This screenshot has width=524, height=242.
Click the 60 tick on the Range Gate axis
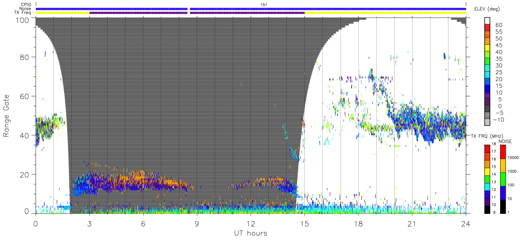(x=24, y=96)
